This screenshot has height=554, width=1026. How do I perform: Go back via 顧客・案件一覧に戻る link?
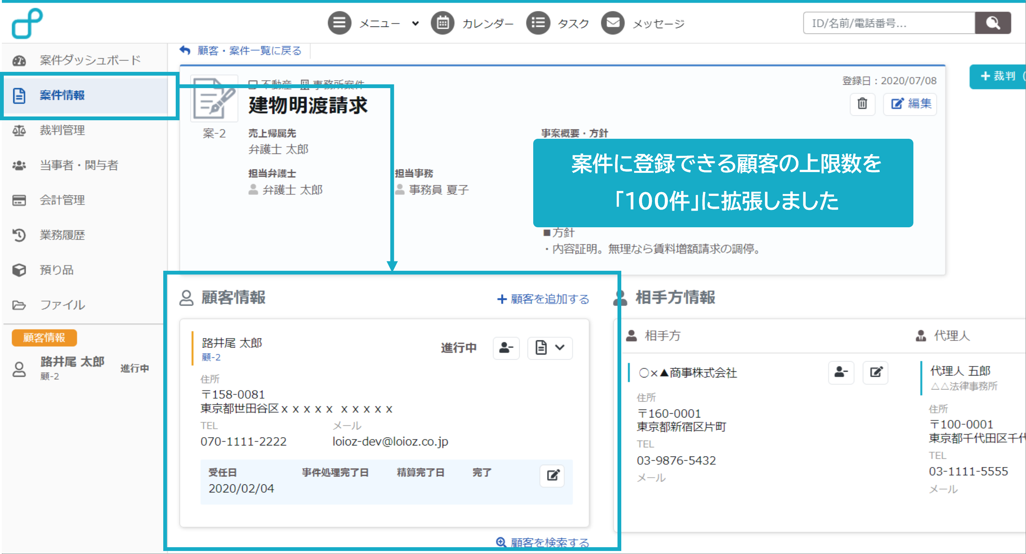[249, 51]
